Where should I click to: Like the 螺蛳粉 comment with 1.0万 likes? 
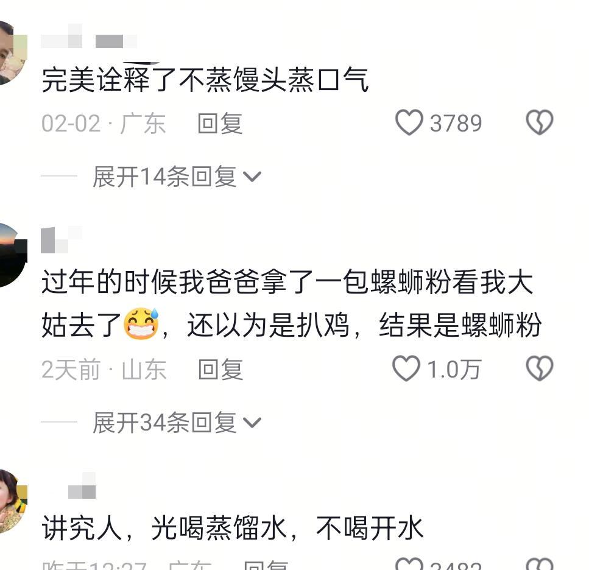[406, 368]
